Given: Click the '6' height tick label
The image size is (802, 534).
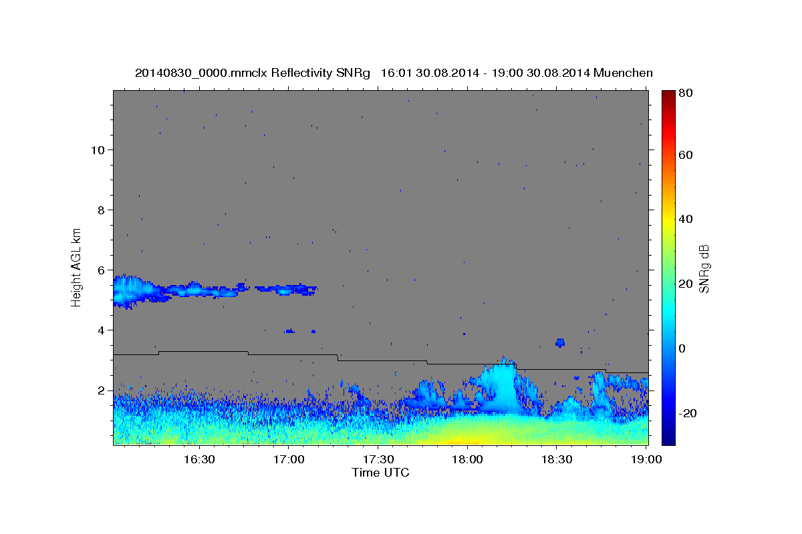Looking at the screenshot, I should [x=101, y=270].
